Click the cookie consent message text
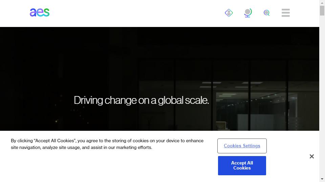 point(107,144)
